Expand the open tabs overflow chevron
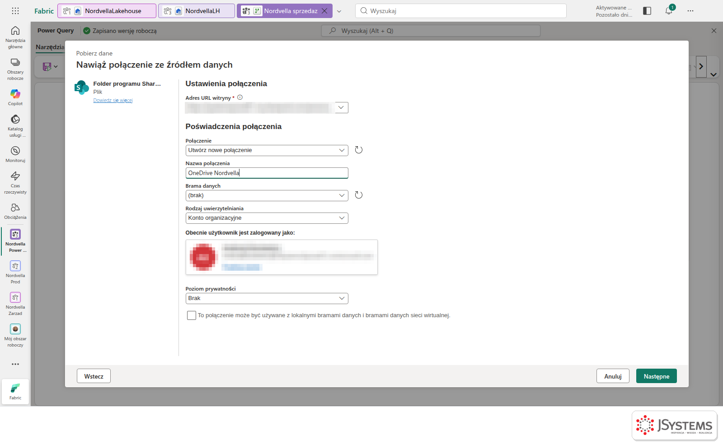Image resolution: width=723 pixels, height=444 pixels. click(339, 11)
